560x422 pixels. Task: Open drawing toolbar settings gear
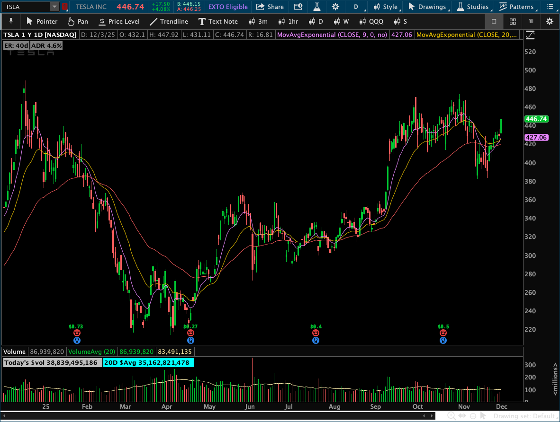click(x=550, y=21)
